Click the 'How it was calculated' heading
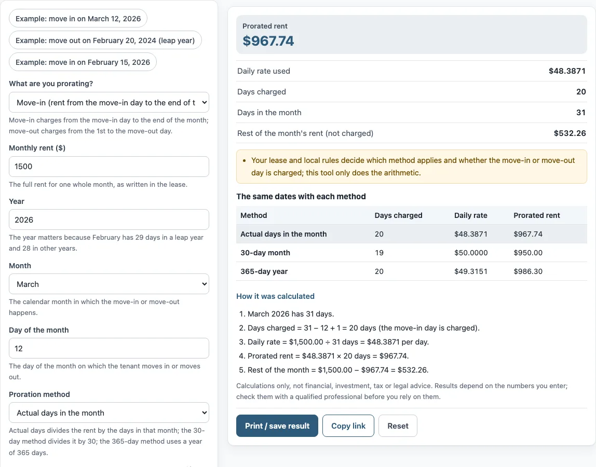 [275, 296]
